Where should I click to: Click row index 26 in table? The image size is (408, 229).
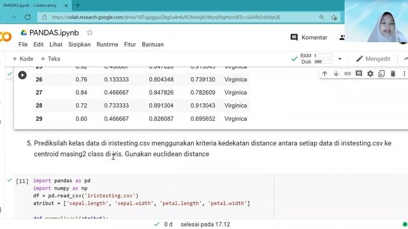[39, 80]
